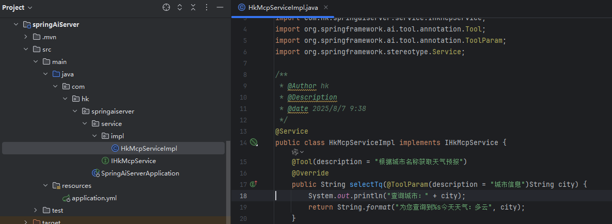Expand the .mvn folder
The width and height of the screenshot is (612, 224).
click(x=25, y=37)
